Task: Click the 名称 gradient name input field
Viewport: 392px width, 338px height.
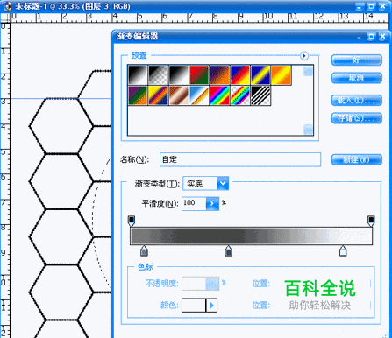Action: (x=240, y=159)
